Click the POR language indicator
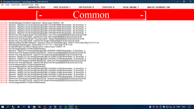Viewport: 194px width, 109px height. (x=178, y=107)
